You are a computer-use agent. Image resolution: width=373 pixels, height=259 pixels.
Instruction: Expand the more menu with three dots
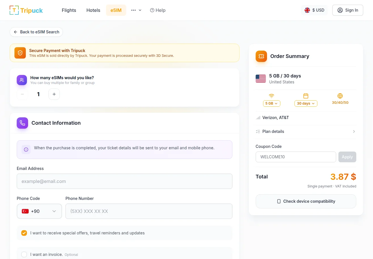[x=136, y=10]
